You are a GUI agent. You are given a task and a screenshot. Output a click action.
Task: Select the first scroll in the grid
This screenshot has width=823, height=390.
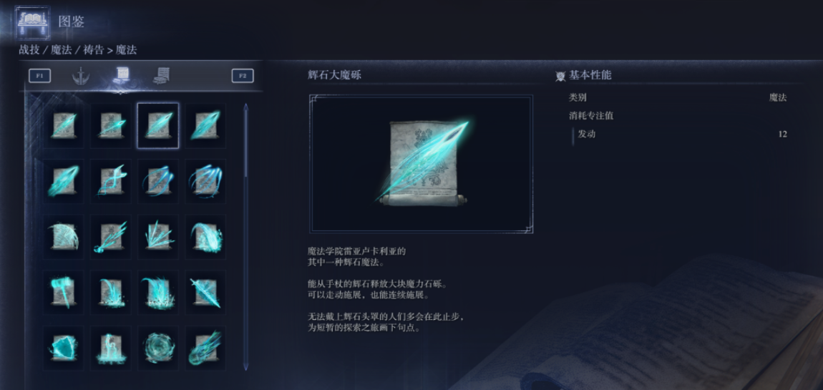[x=63, y=125]
